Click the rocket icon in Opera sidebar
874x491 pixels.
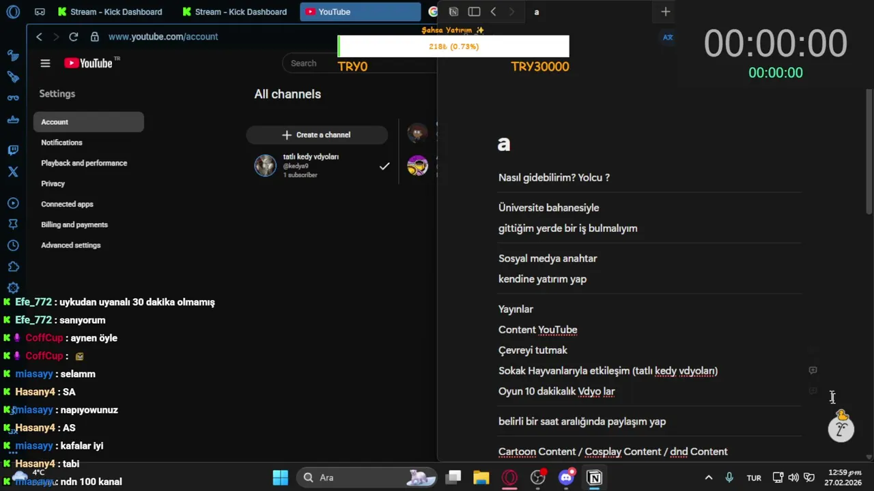click(x=13, y=77)
